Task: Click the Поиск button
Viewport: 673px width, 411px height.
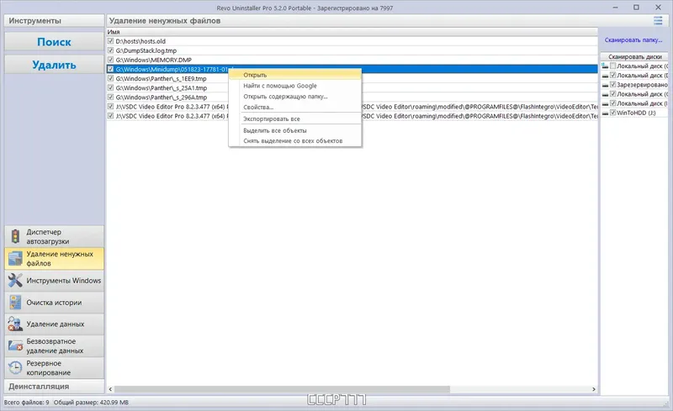Action: coord(54,42)
